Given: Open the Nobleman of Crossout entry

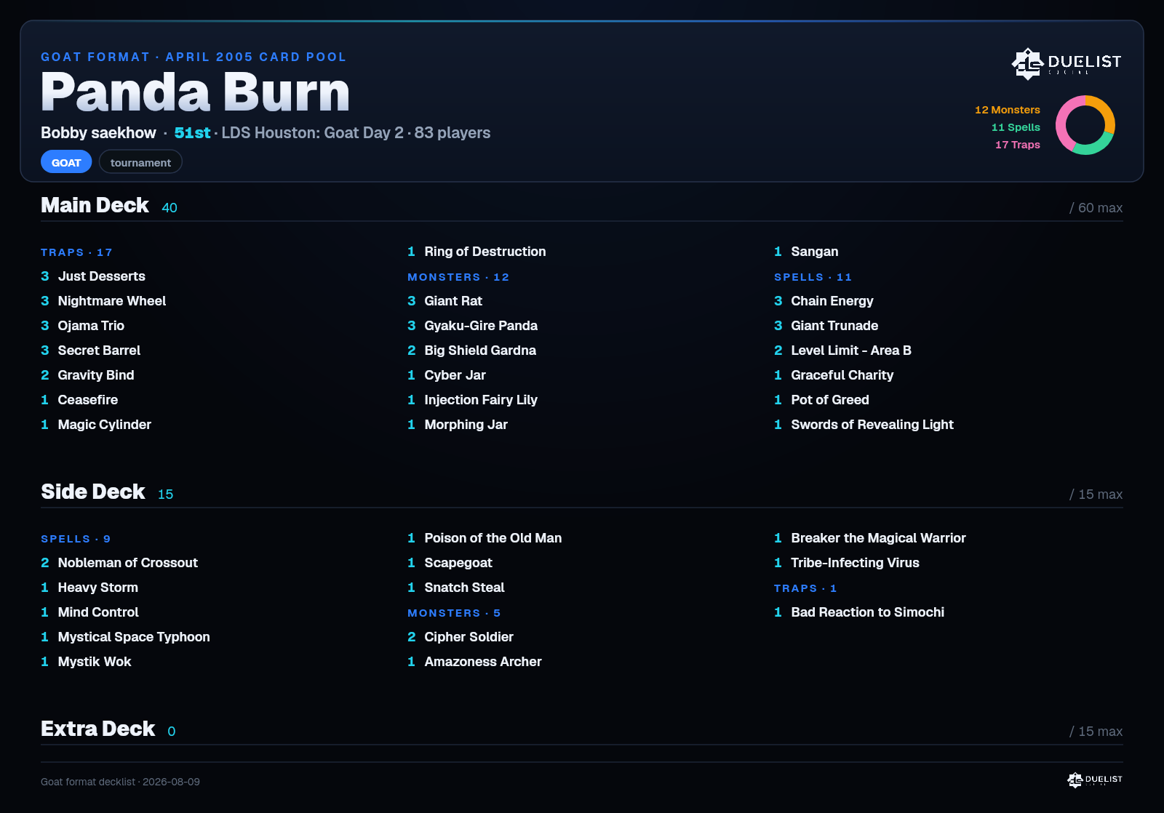Looking at the screenshot, I should coord(119,563).
